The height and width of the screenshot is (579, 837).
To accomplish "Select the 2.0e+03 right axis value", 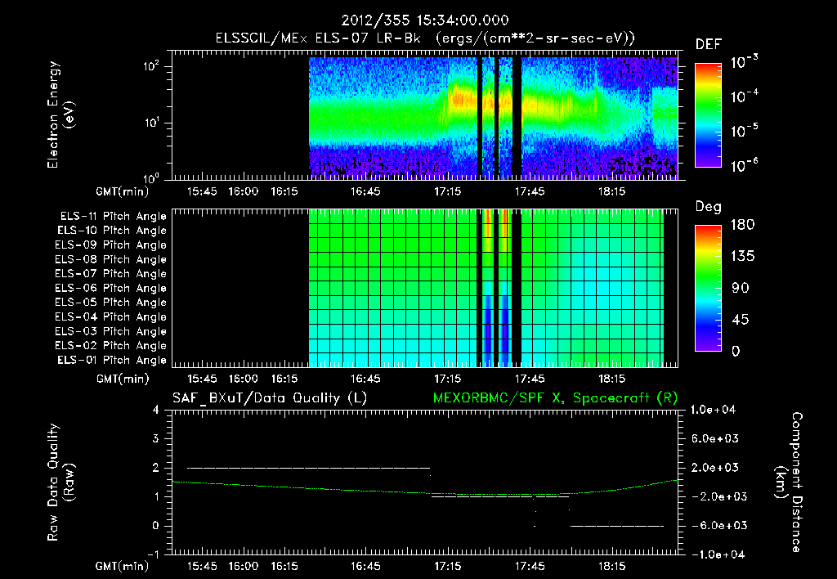I will click(x=715, y=467).
